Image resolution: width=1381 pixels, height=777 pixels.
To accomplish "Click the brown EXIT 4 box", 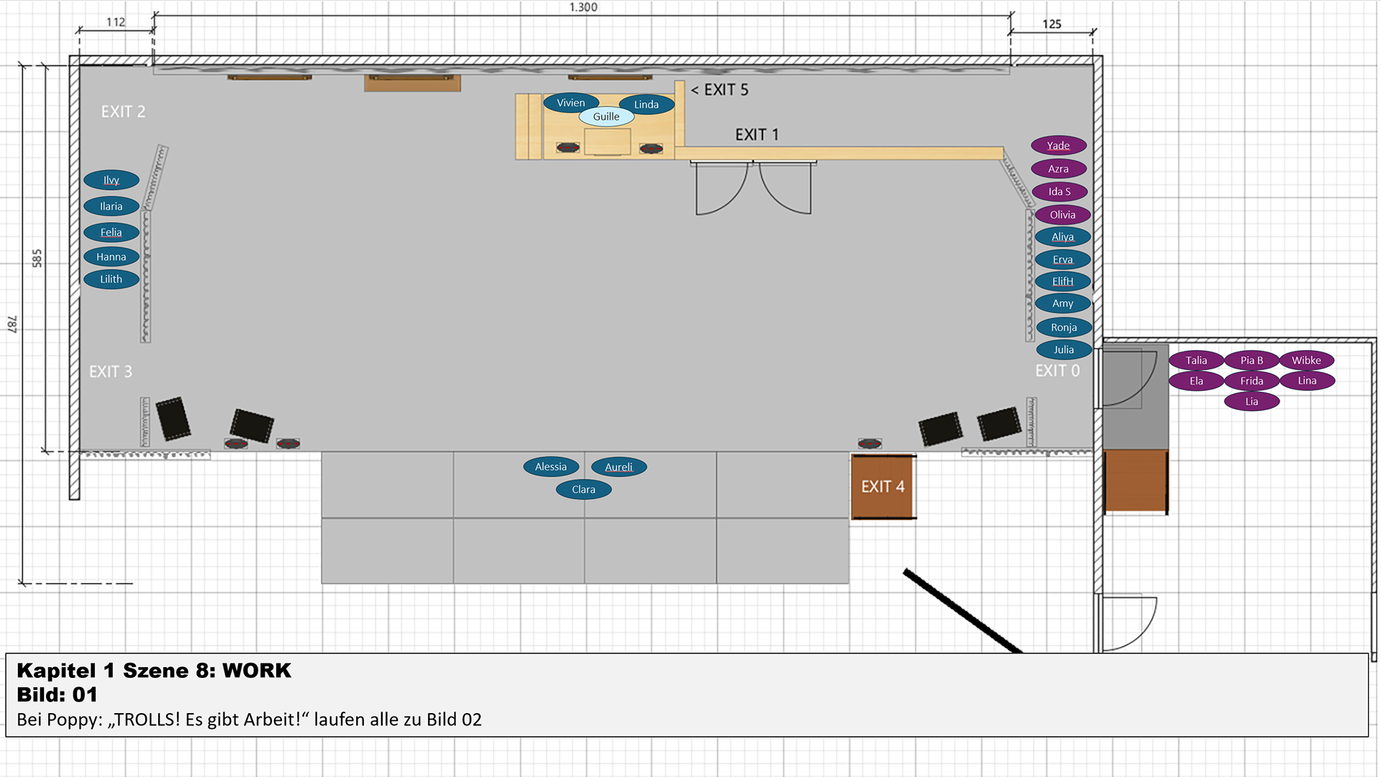I will click(883, 487).
